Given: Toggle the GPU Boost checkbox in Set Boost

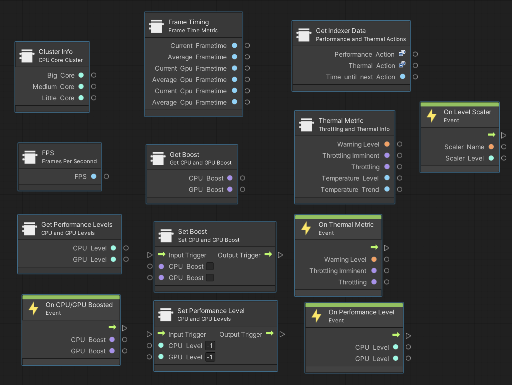Looking at the screenshot, I should pos(210,277).
